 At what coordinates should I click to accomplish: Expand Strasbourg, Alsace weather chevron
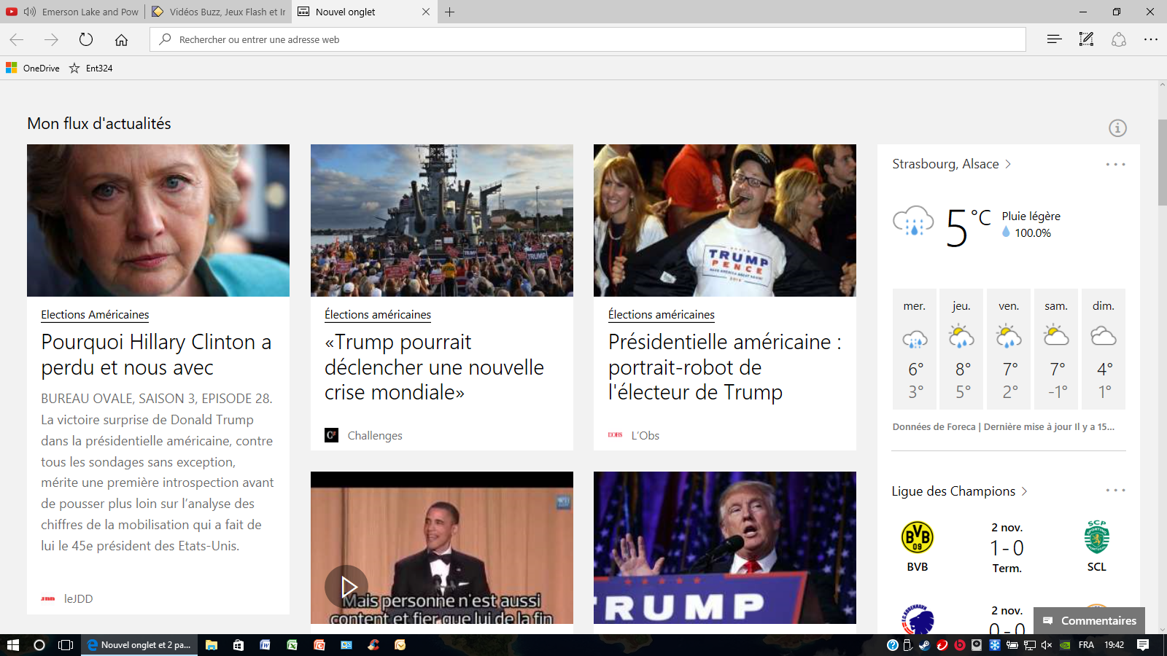click(1008, 164)
